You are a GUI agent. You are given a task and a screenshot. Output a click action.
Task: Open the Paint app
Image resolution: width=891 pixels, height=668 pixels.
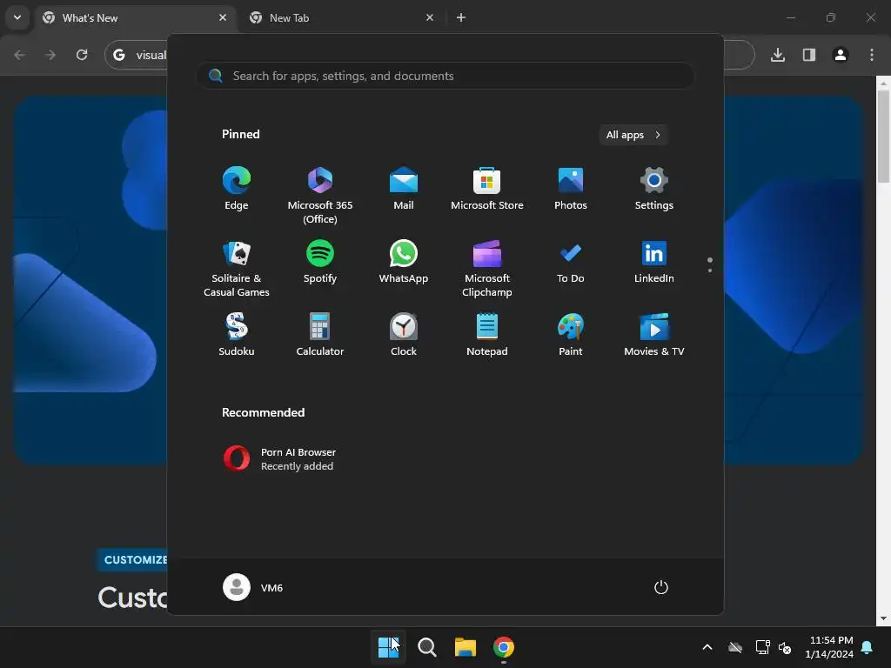(x=571, y=335)
